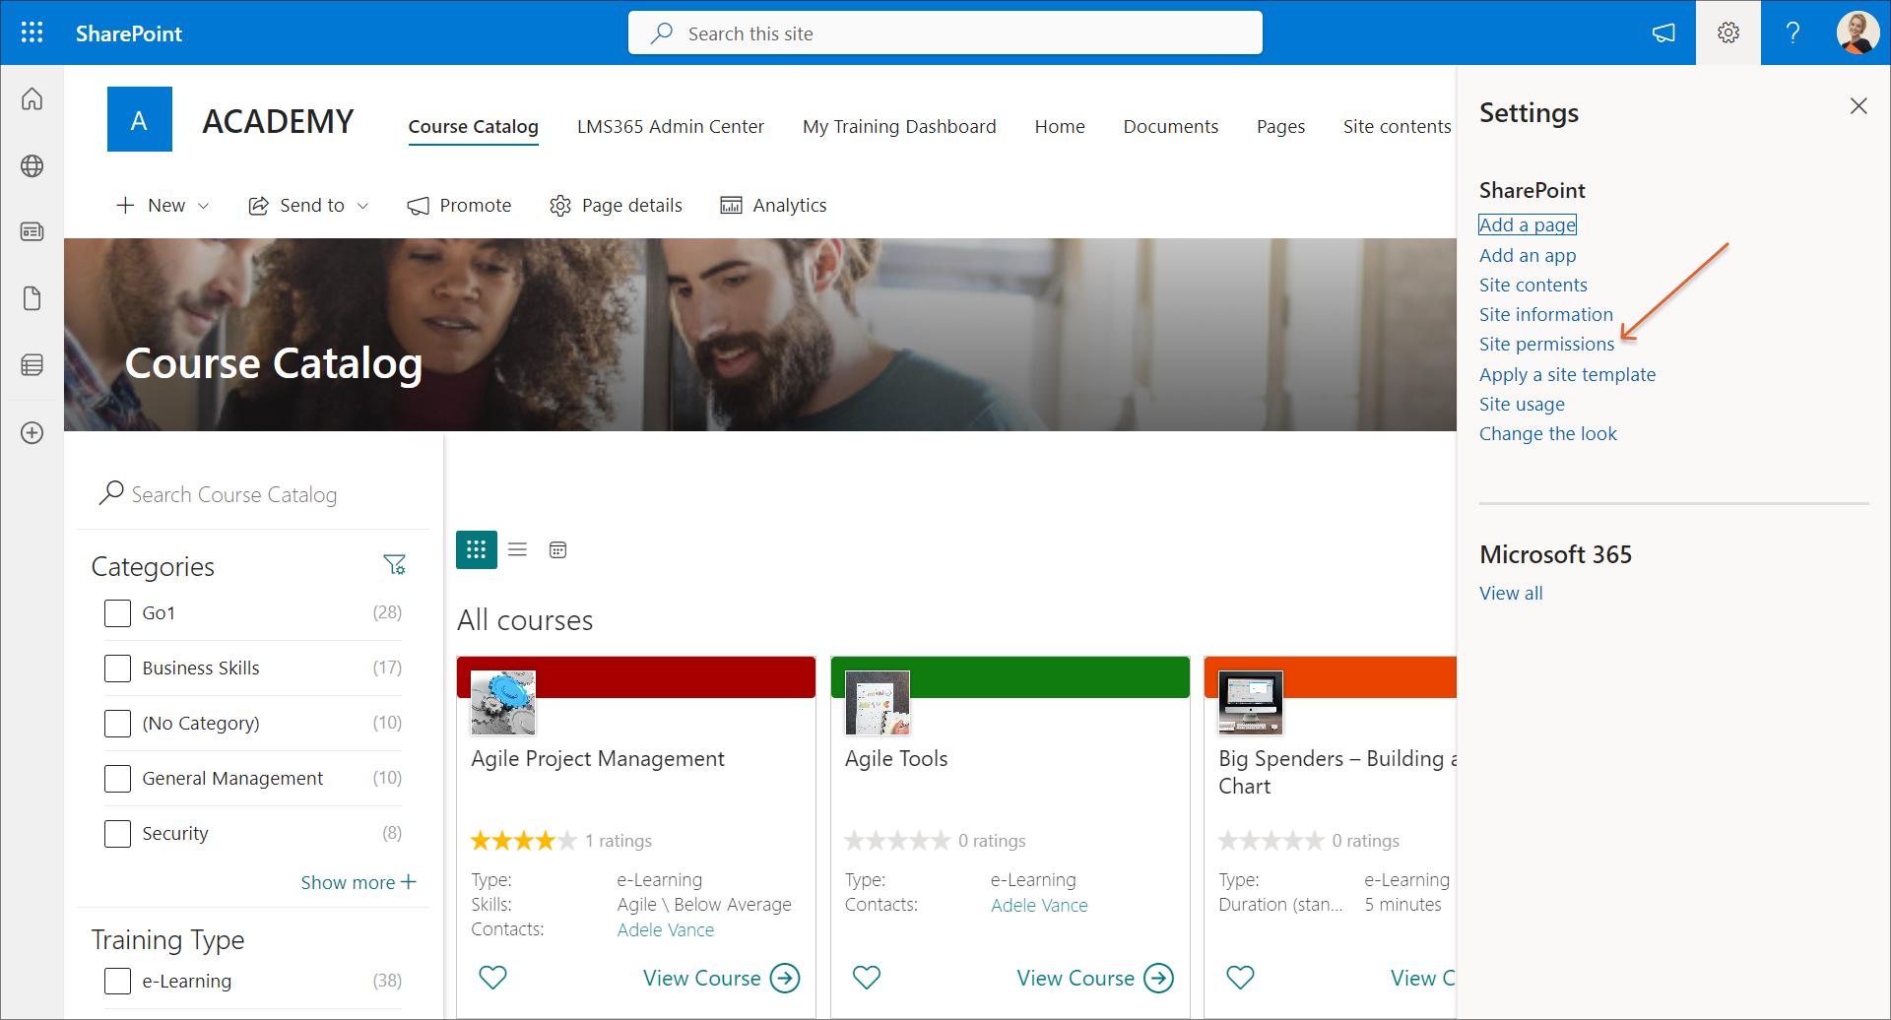
Task: Expand categories with Show more
Action: 358,882
